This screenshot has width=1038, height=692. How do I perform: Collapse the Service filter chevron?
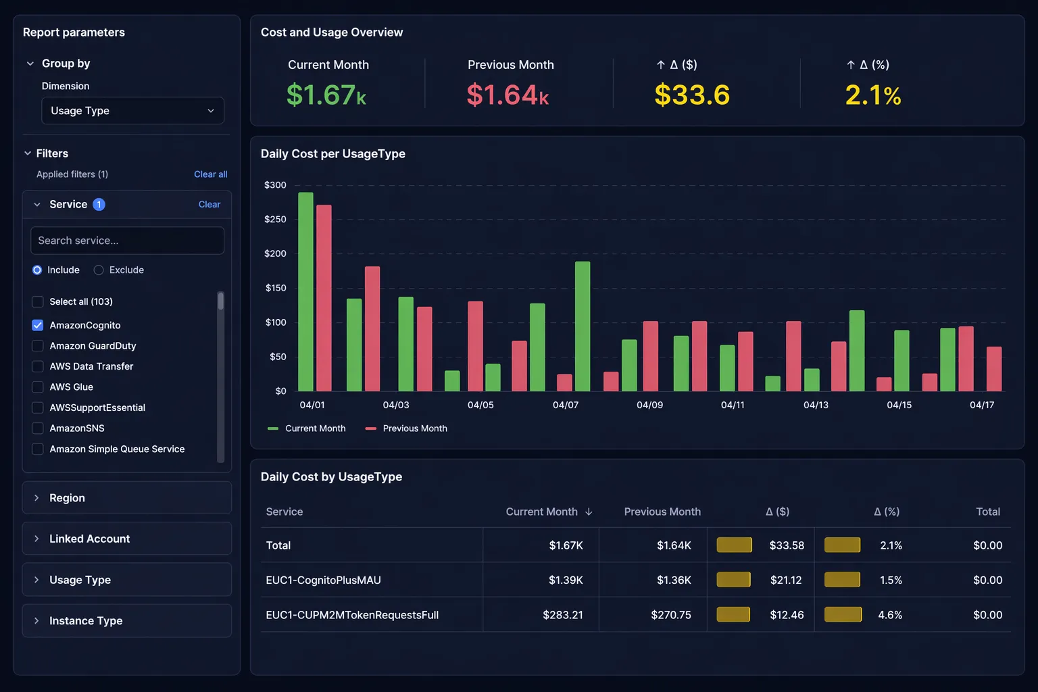click(37, 204)
